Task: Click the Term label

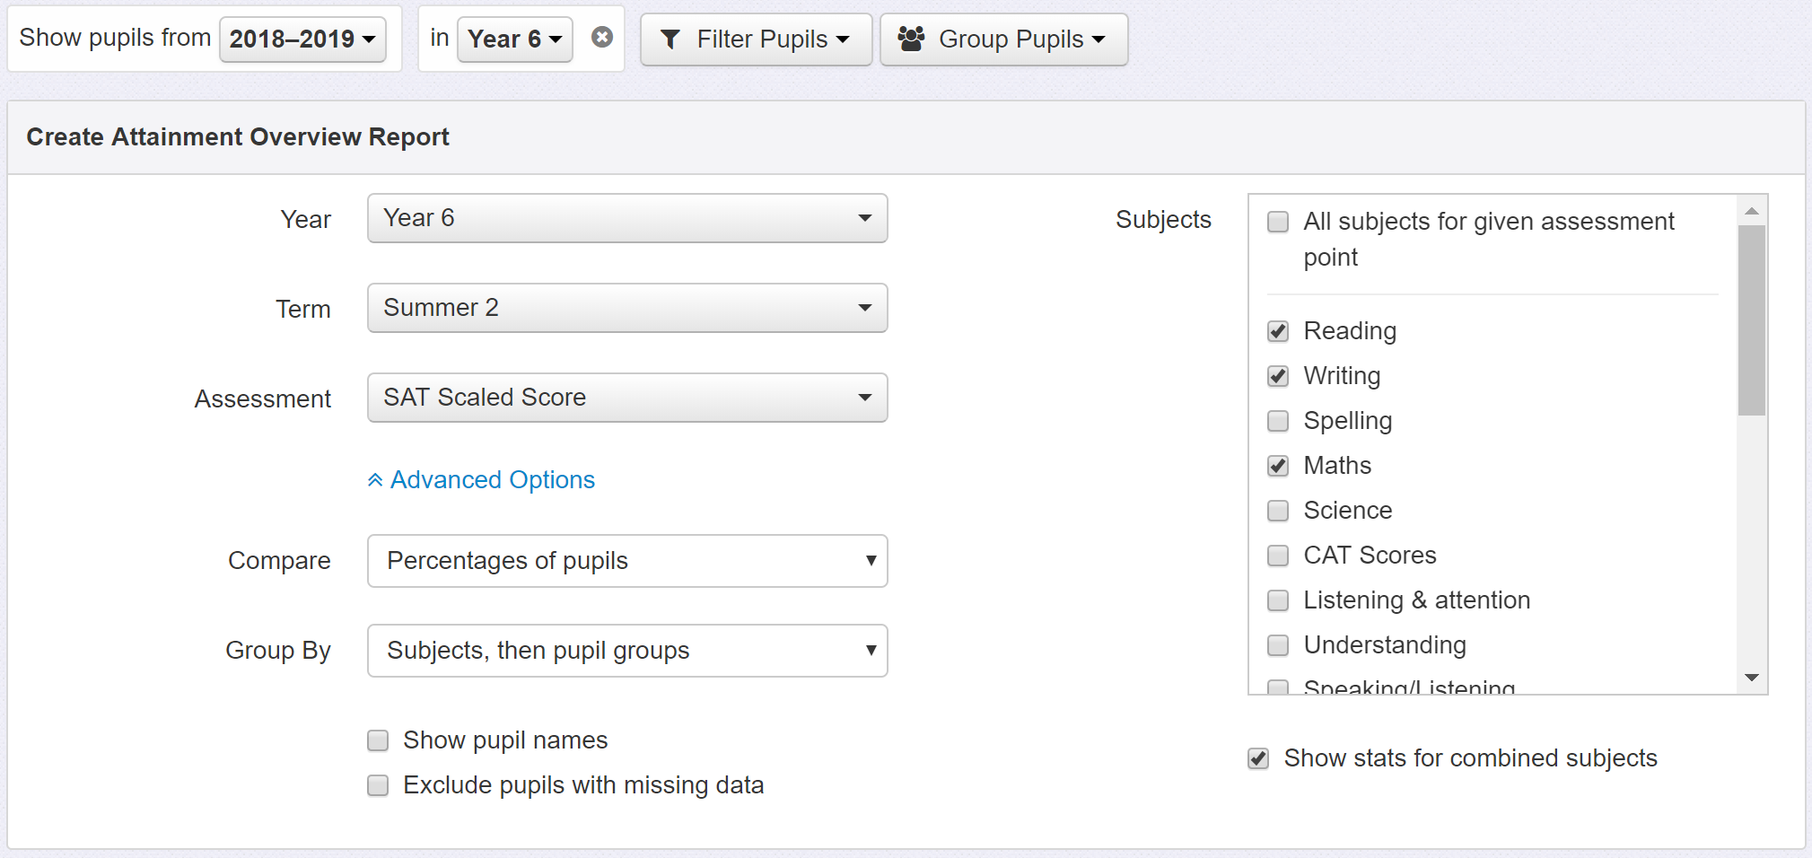Action: click(303, 310)
